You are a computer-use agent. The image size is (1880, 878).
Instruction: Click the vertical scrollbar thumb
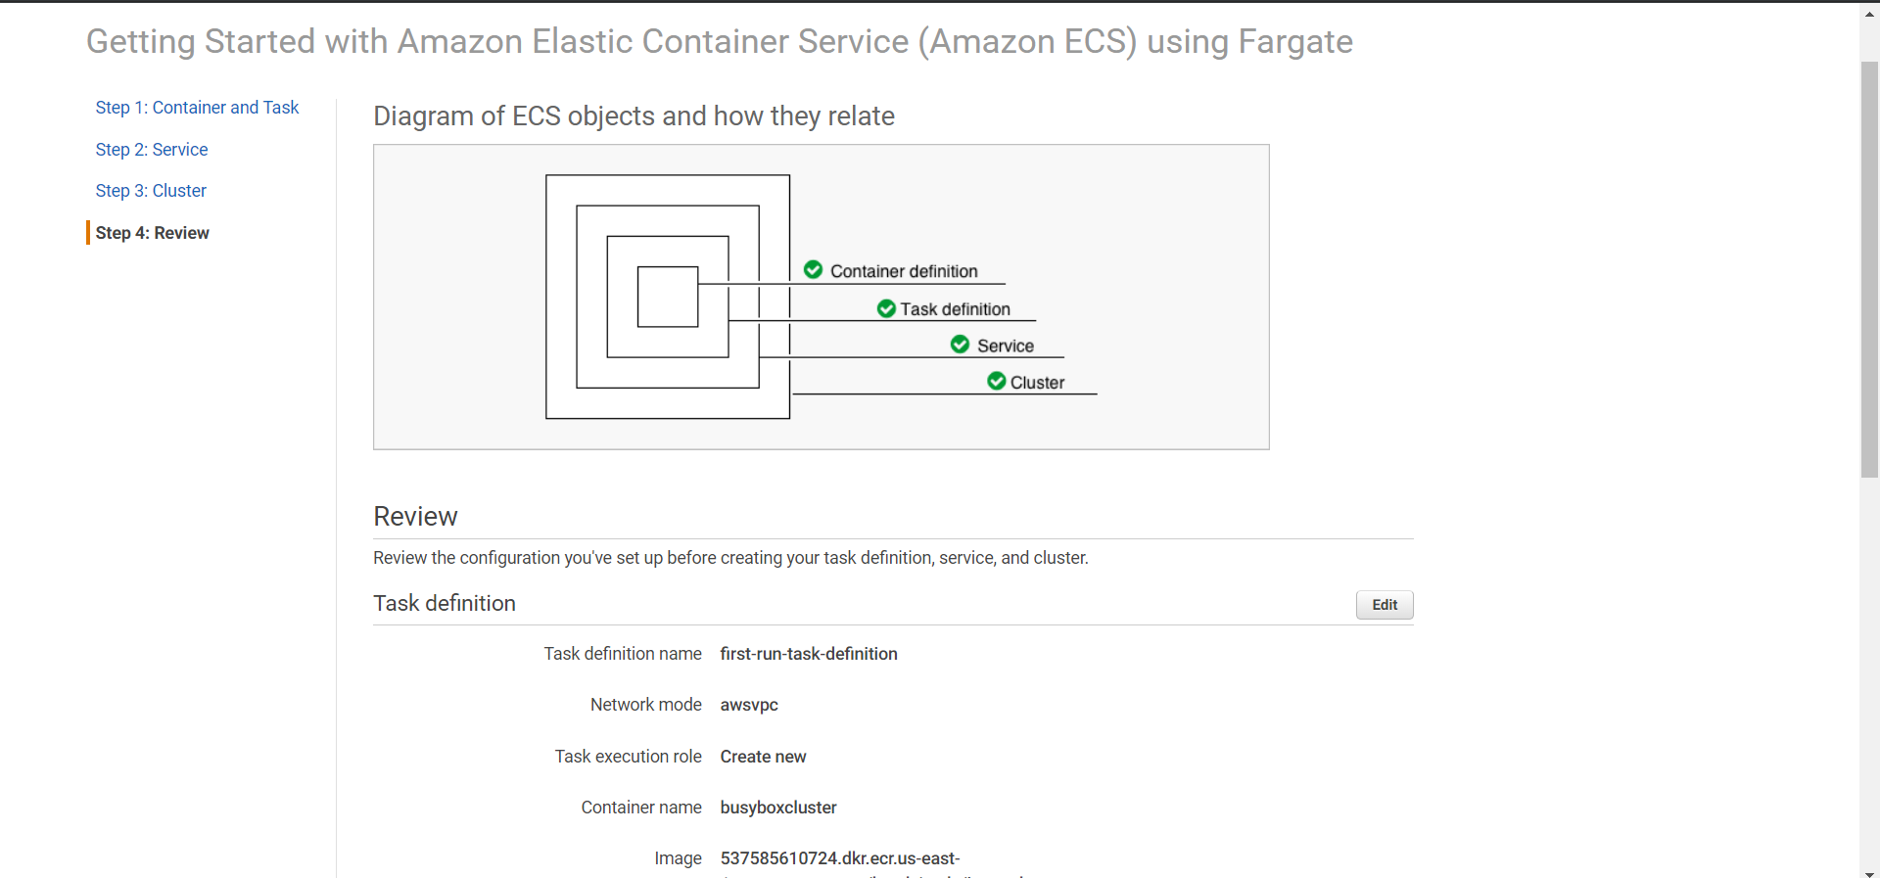1869,269
